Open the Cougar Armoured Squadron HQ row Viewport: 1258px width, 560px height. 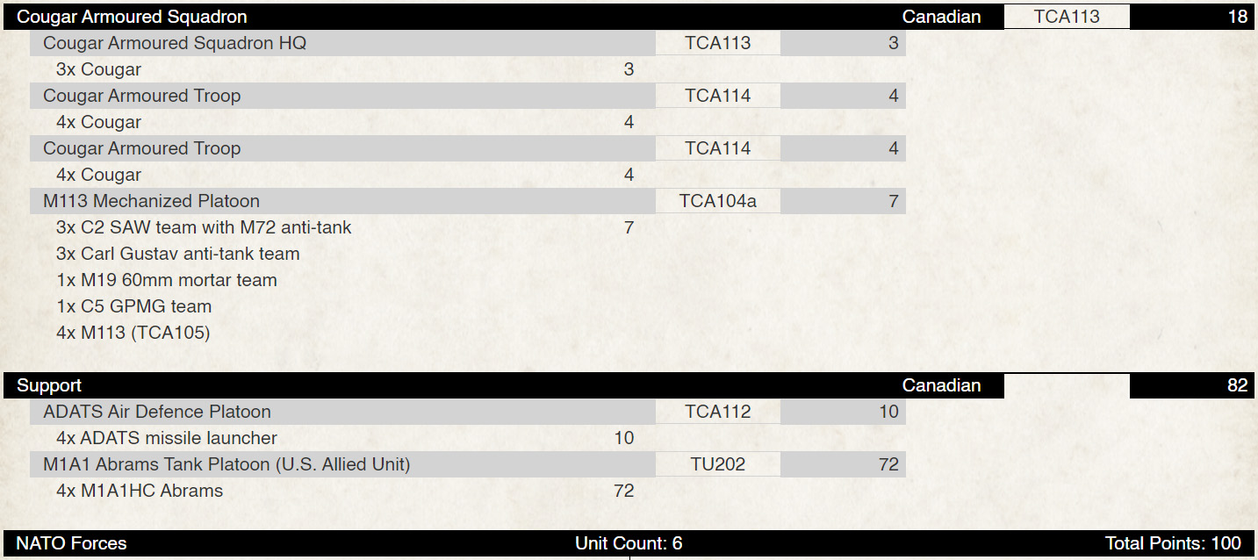[468, 43]
